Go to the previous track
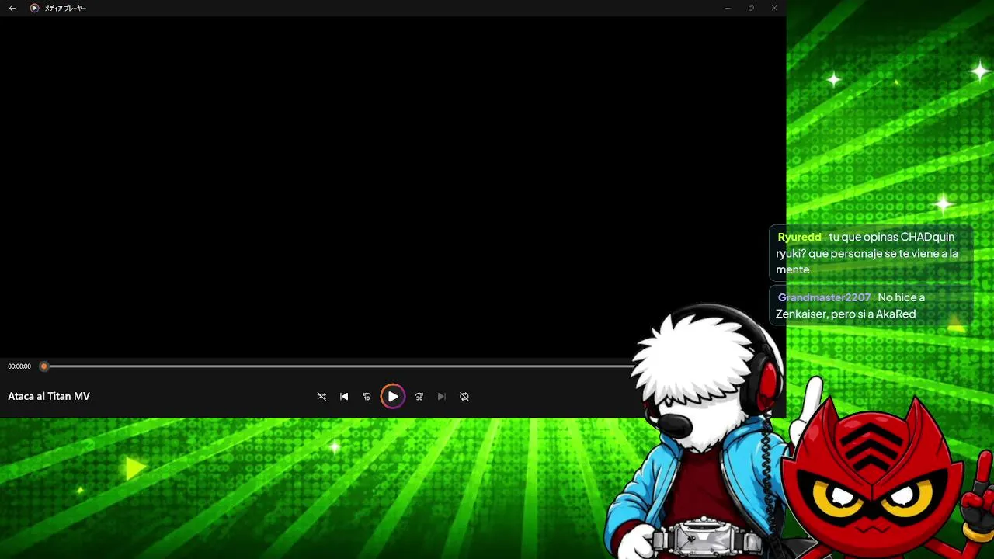The width and height of the screenshot is (994, 559). [344, 397]
